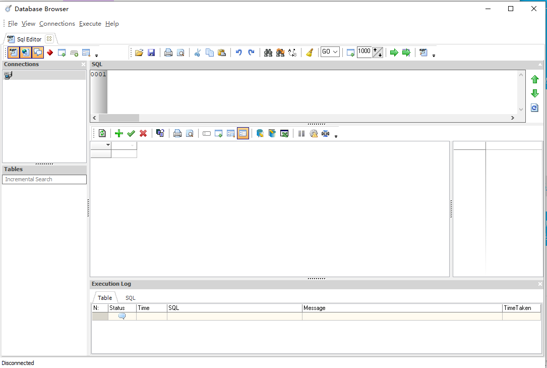This screenshot has height=368, width=547.
Task: Save the SQL script with the floppy icon
Action: (x=151, y=52)
